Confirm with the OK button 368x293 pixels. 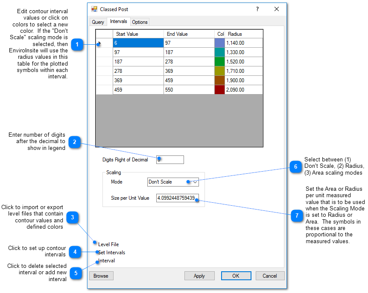pyautogui.click(x=236, y=276)
